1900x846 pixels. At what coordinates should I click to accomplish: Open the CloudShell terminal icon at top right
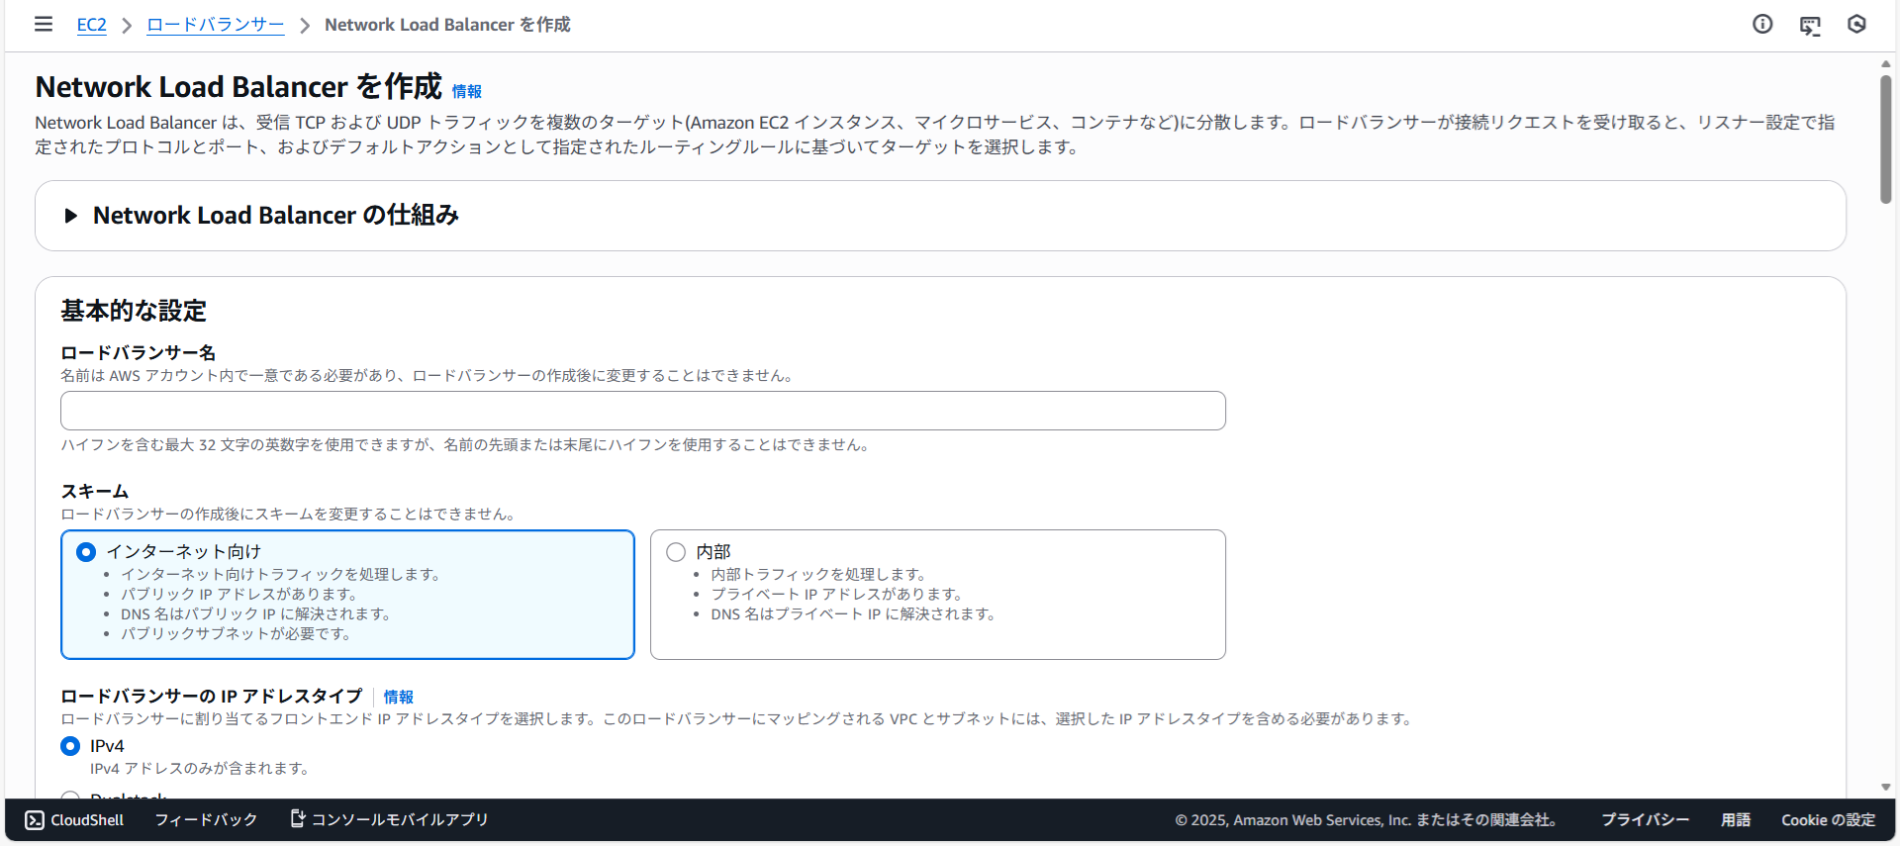(1810, 25)
